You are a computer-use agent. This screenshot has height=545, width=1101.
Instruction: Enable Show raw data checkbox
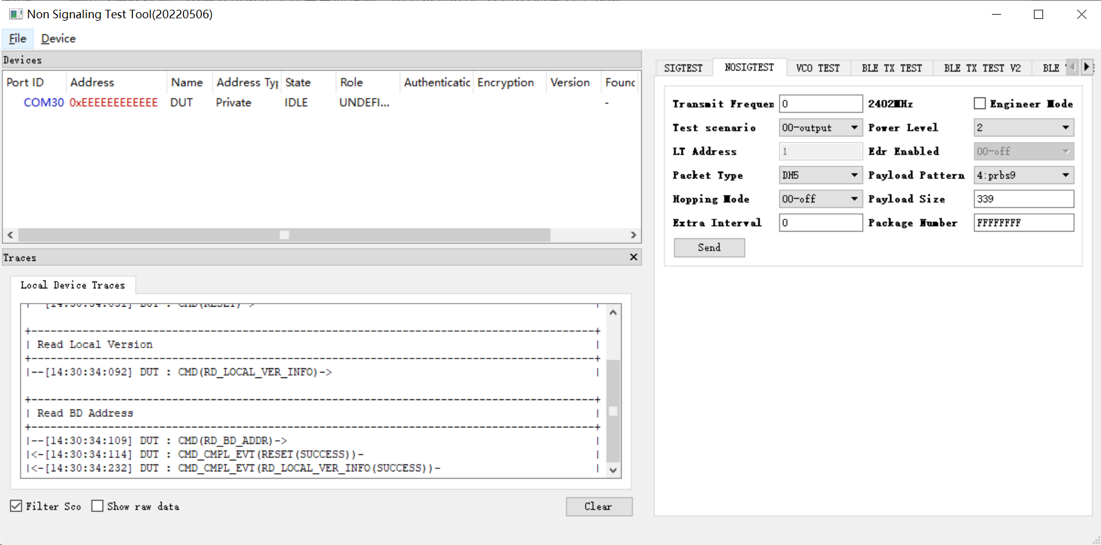[x=98, y=506]
